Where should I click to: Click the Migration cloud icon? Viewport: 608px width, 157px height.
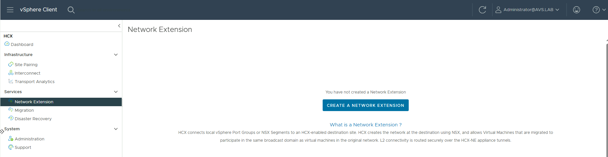click(x=11, y=110)
